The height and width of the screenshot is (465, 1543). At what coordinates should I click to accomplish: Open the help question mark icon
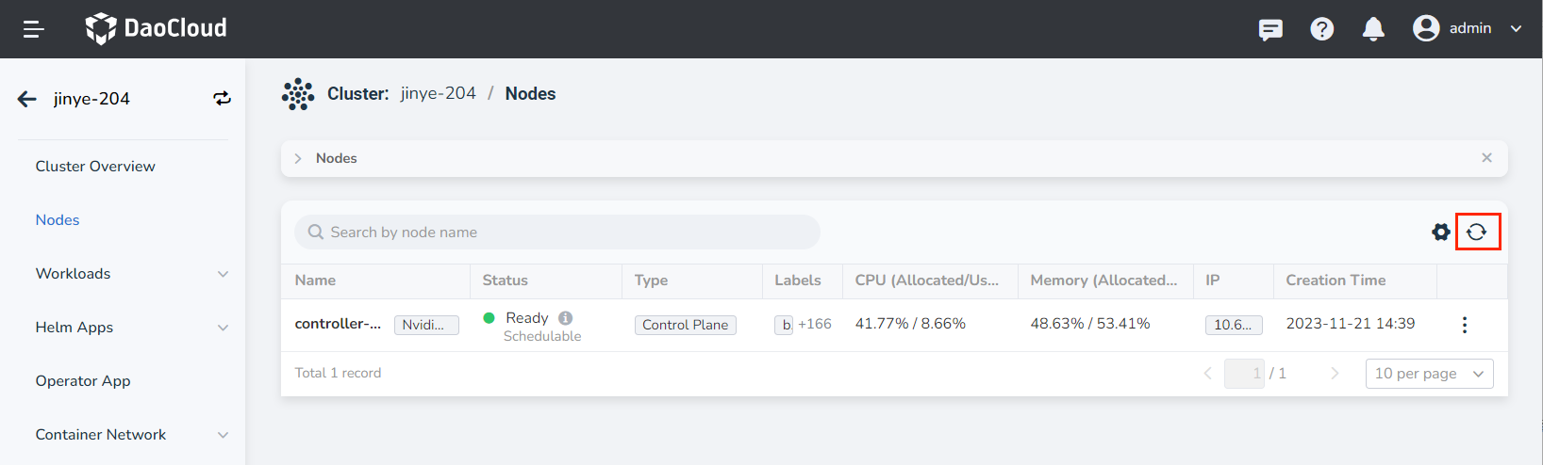(1321, 29)
